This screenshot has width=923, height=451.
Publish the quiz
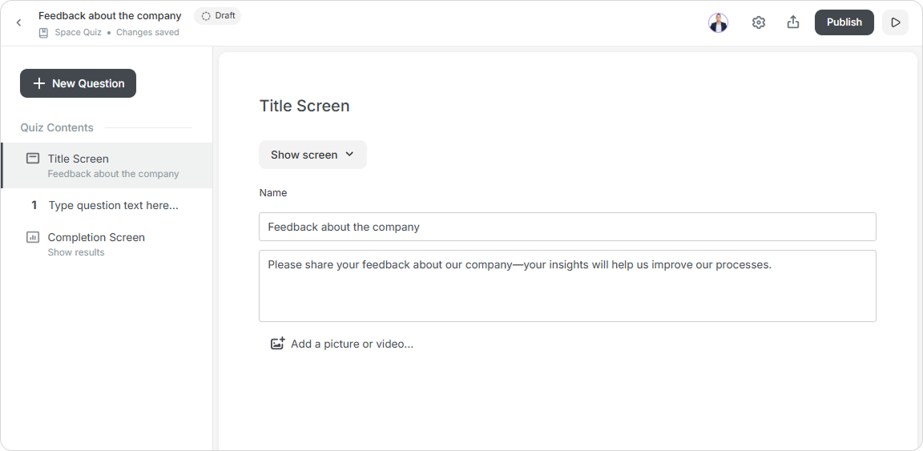click(844, 22)
